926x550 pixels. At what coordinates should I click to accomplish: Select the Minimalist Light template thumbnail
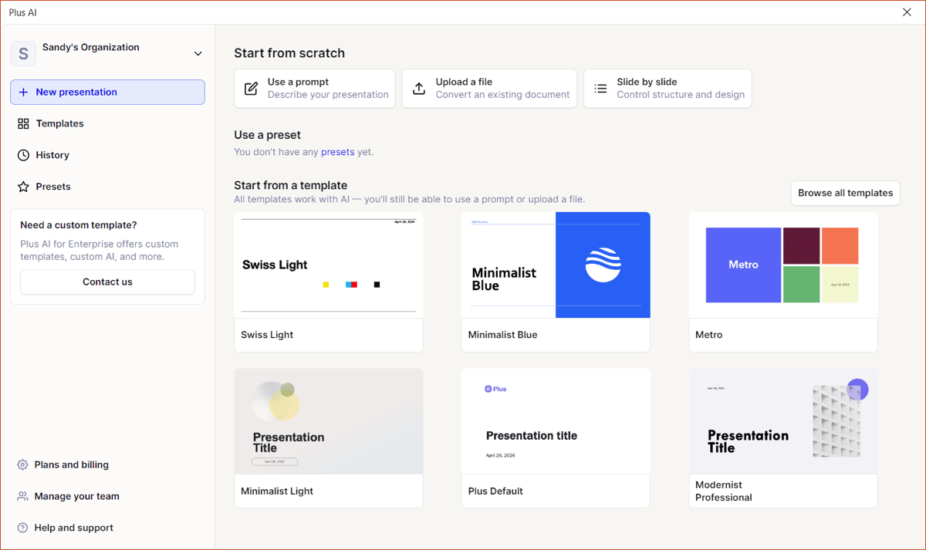click(x=329, y=421)
